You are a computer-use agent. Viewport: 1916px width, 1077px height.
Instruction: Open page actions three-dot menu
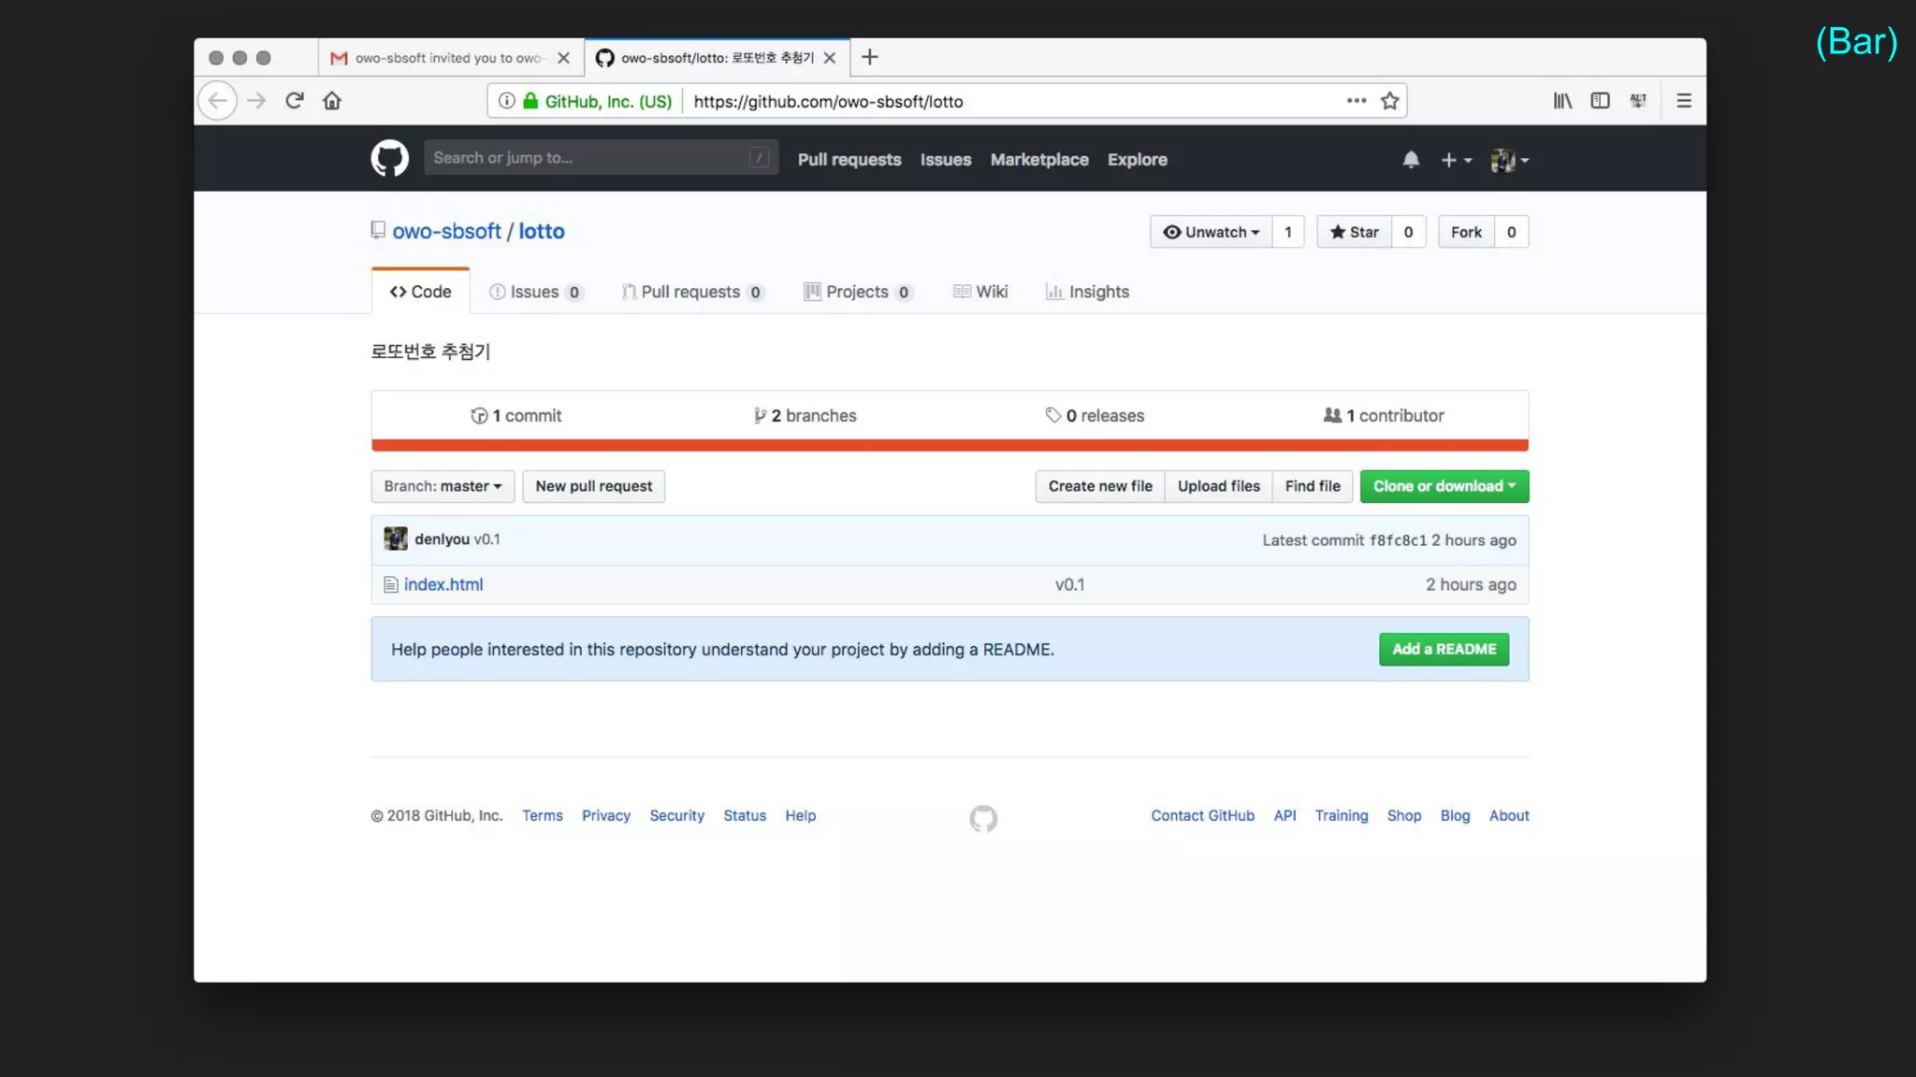tap(1356, 101)
